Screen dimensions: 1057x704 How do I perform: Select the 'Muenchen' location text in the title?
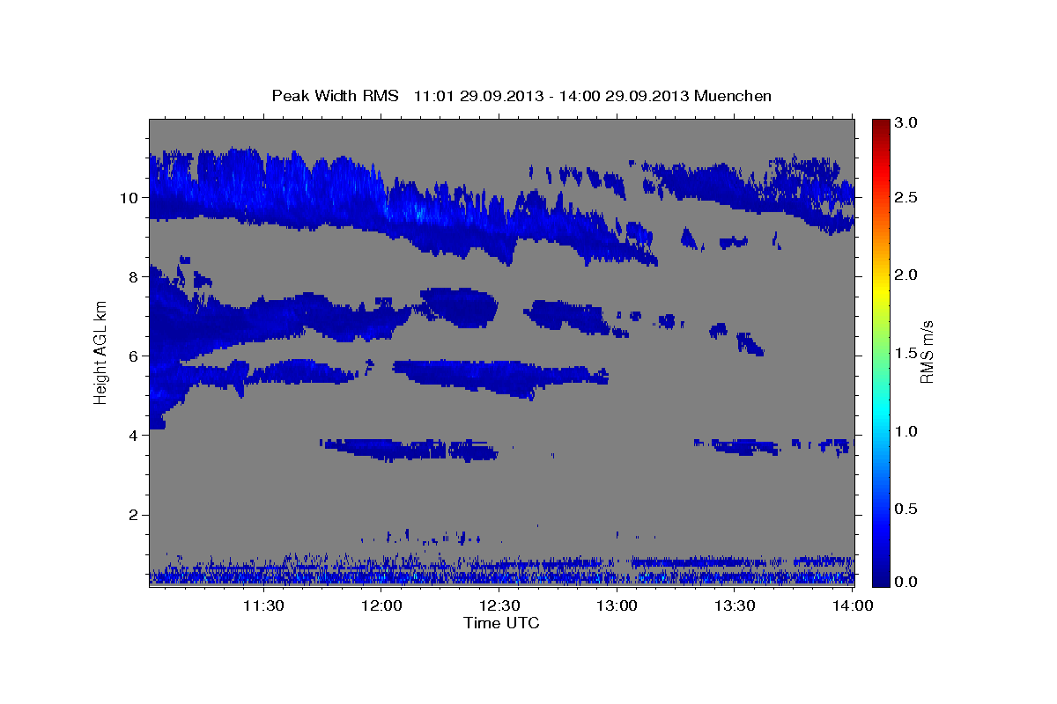(x=733, y=96)
